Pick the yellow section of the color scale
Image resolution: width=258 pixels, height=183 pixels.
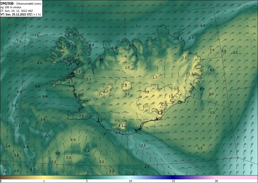click(x=44, y=177)
